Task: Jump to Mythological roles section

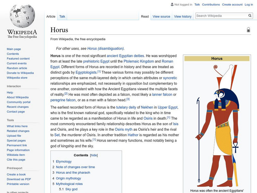Action: [69, 184]
